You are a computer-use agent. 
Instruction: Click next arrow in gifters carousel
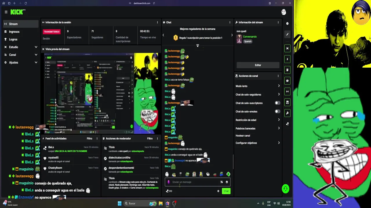click(232, 35)
